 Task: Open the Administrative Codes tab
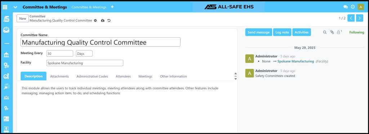pyautogui.click(x=92, y=76)
